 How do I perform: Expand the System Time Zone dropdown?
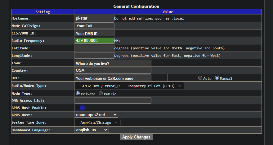point(97,123)
